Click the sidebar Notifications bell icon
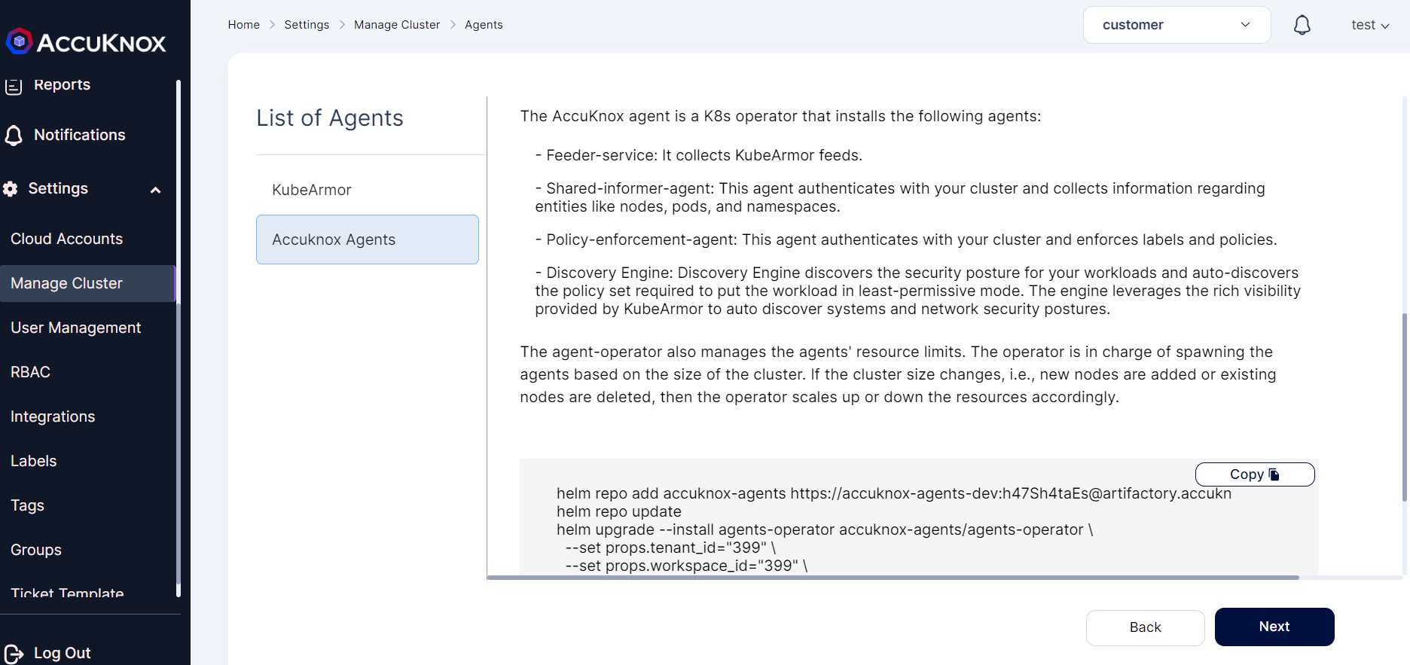 14,136
